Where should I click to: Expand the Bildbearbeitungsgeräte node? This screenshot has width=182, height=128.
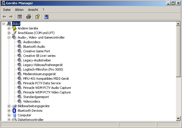9,106
